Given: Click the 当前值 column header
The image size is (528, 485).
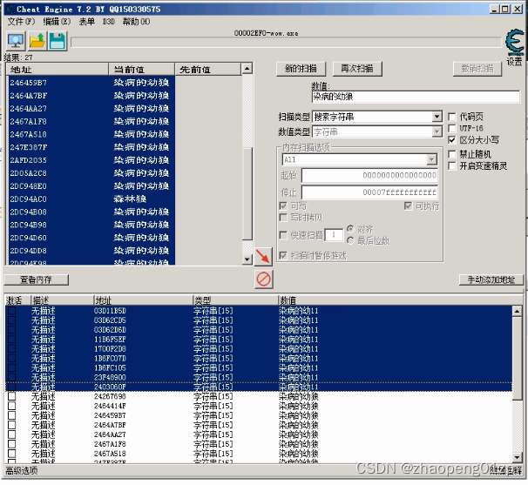Looking at the screenshot, I should click(142, 70).
